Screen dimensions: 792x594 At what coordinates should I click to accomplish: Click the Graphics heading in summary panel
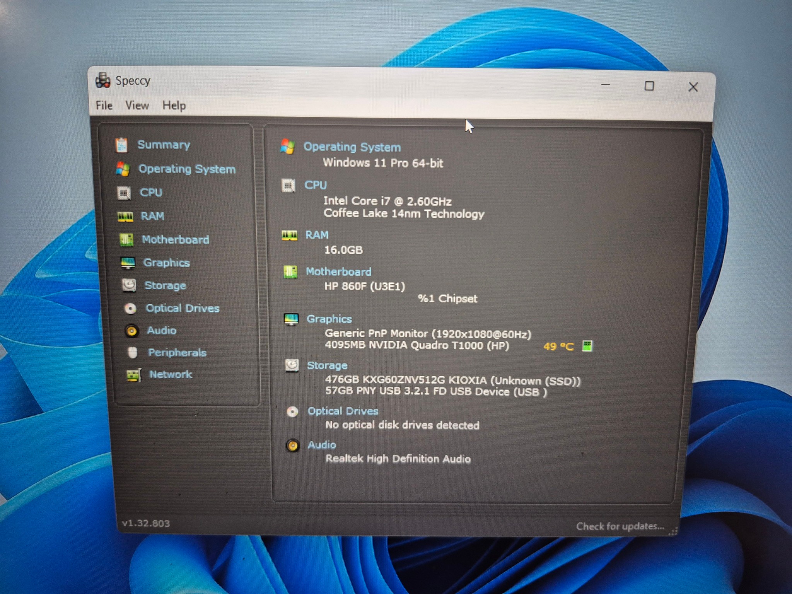(x=329, y=319)
